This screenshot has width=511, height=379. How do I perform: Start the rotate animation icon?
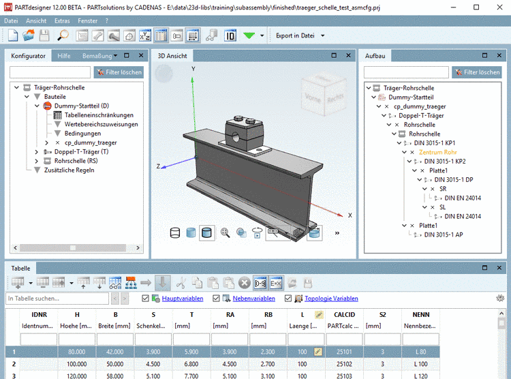click(x=258, y=233)
